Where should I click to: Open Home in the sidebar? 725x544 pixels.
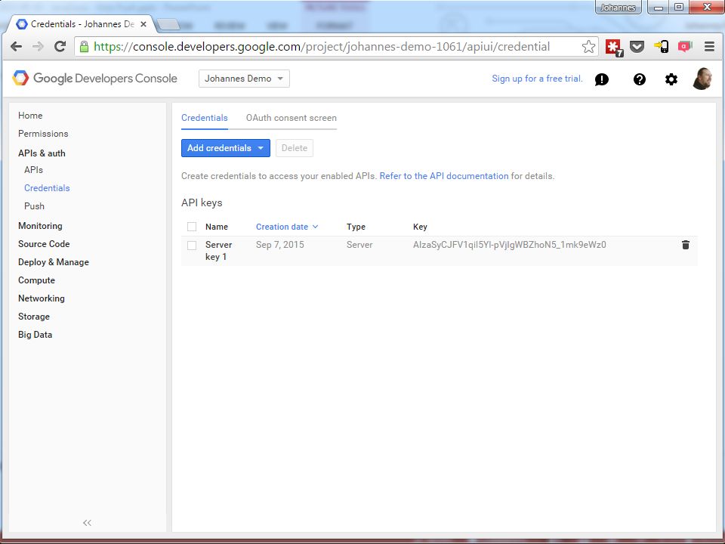[x=30, y=116]
